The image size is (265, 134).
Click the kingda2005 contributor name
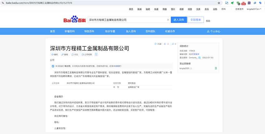184,69
